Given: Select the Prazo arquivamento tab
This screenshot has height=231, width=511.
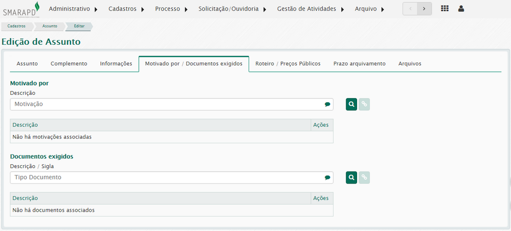Looking at the screenshot, I should click(359, 64).
